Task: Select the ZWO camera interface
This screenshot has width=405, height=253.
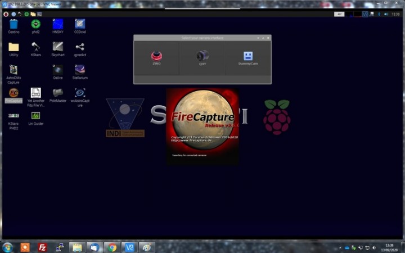Action: [x=156, y=56]
